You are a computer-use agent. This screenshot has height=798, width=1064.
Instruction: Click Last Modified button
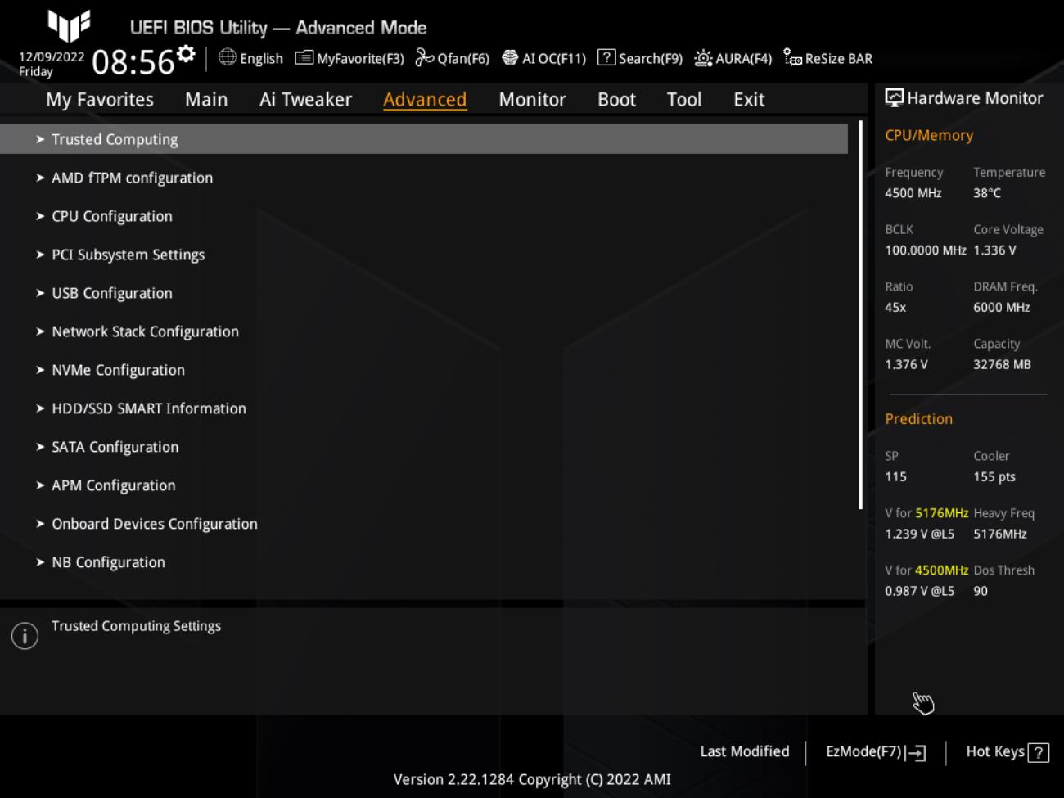click(745, 751)
